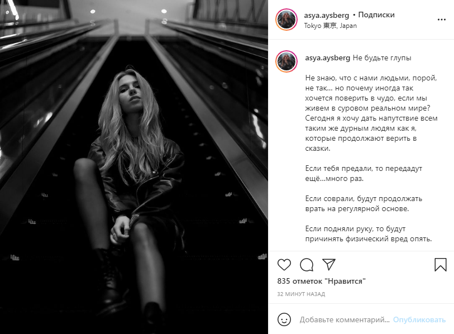The width and height of the screenshot is (454, 334).
Task: Share the post with the paper plane icon
Action: coord(329,264)
